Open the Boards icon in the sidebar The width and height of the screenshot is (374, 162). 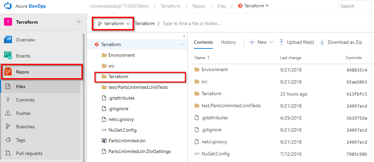coord(8,56)
